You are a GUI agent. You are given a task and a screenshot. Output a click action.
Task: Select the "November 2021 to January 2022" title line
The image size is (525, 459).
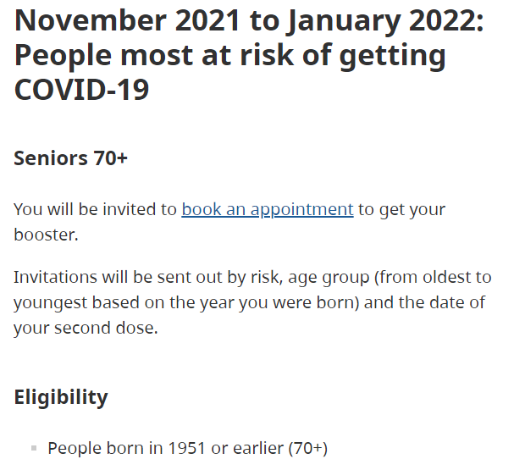(x=249, y=21)
